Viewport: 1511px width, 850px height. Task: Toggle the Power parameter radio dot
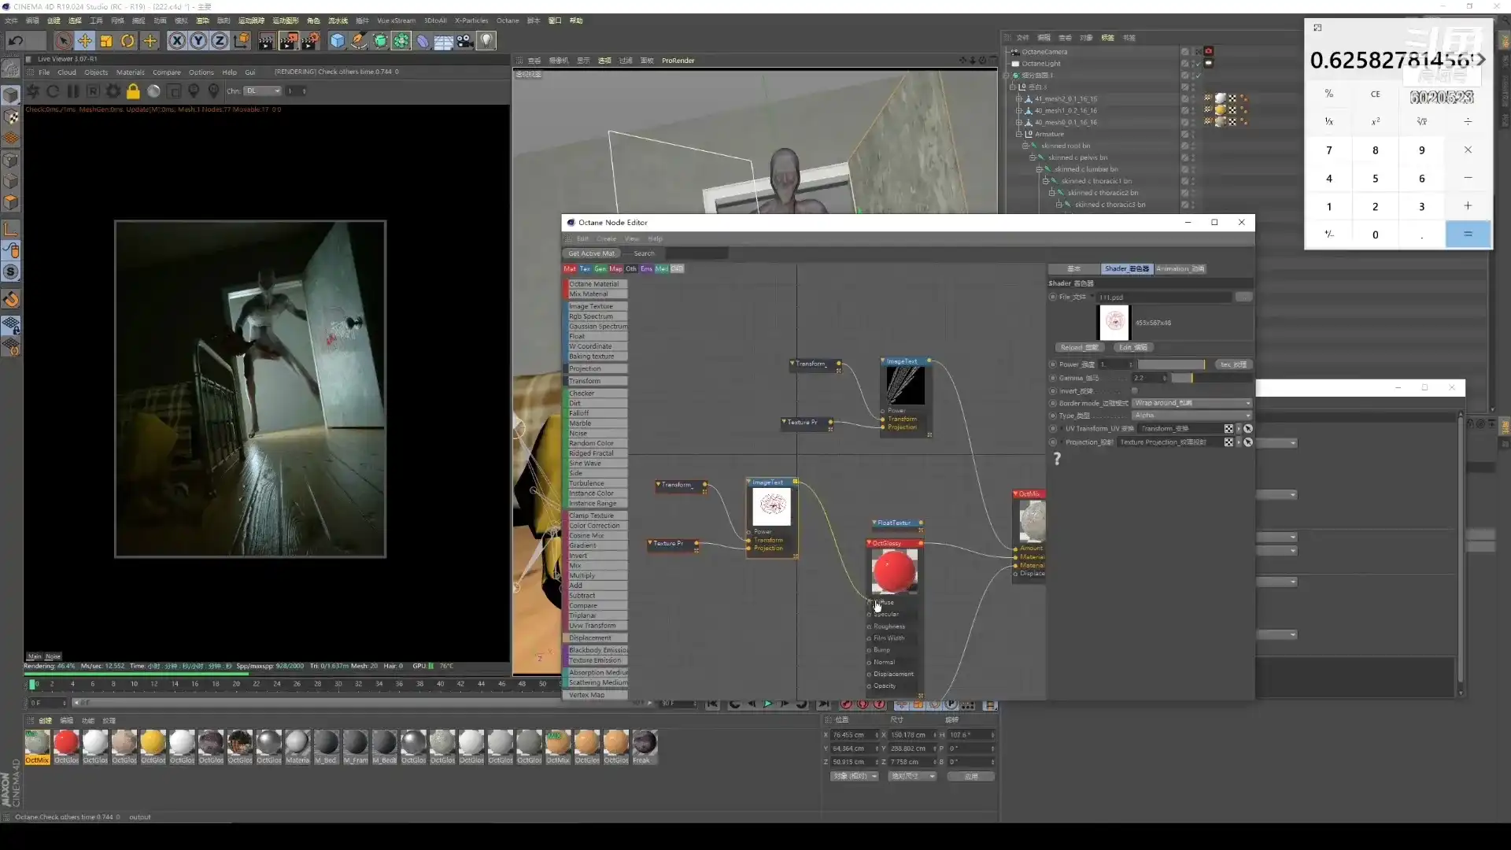click(x=1053, y=364)
